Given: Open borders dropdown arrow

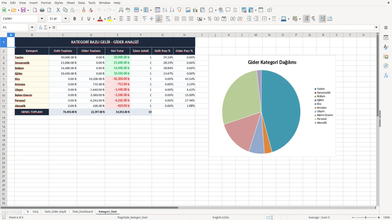Looking at the screenshot, I should point(269,19).
